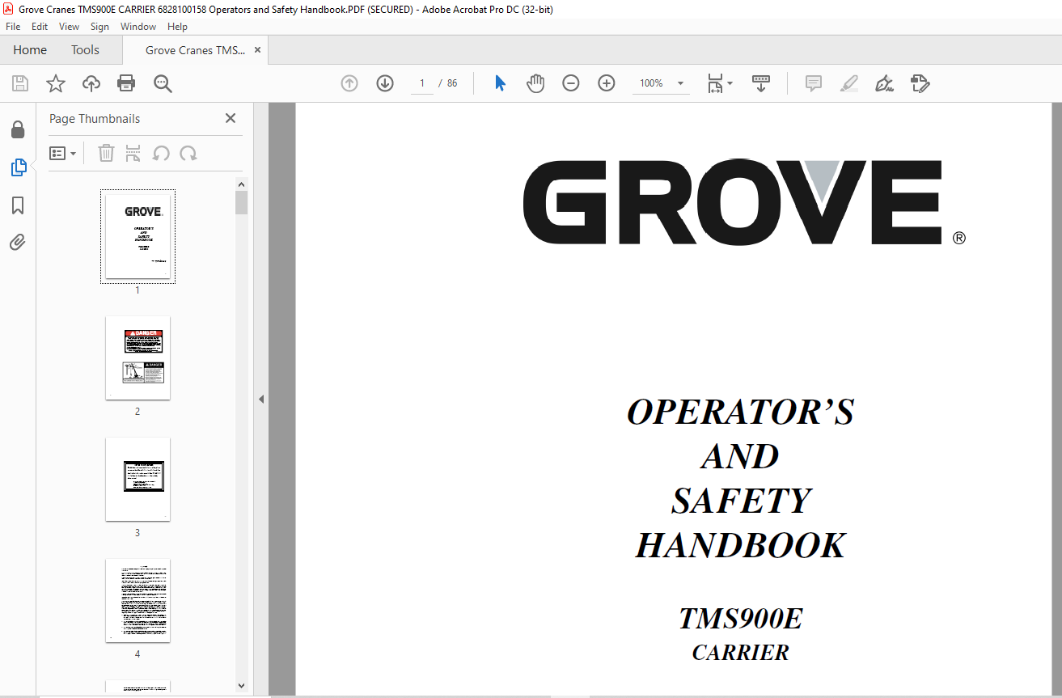Activate the Hand pan tool
The image size is (1062, 698).
(535, 83)
